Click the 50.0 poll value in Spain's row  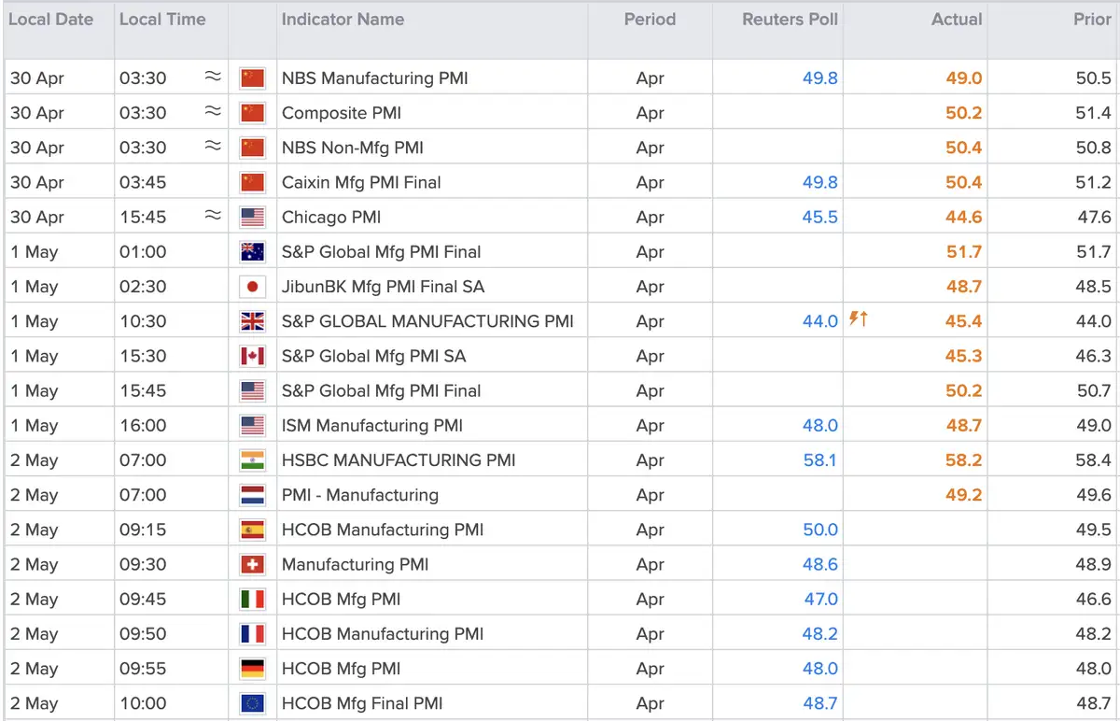820,530
